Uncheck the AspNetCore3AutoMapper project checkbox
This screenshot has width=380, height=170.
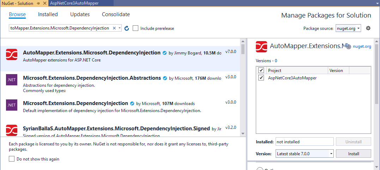point(261,78)
